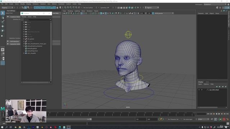The image size is (230, 129).
Task: Open the Outliner Display menu
Action: (24, 17)
